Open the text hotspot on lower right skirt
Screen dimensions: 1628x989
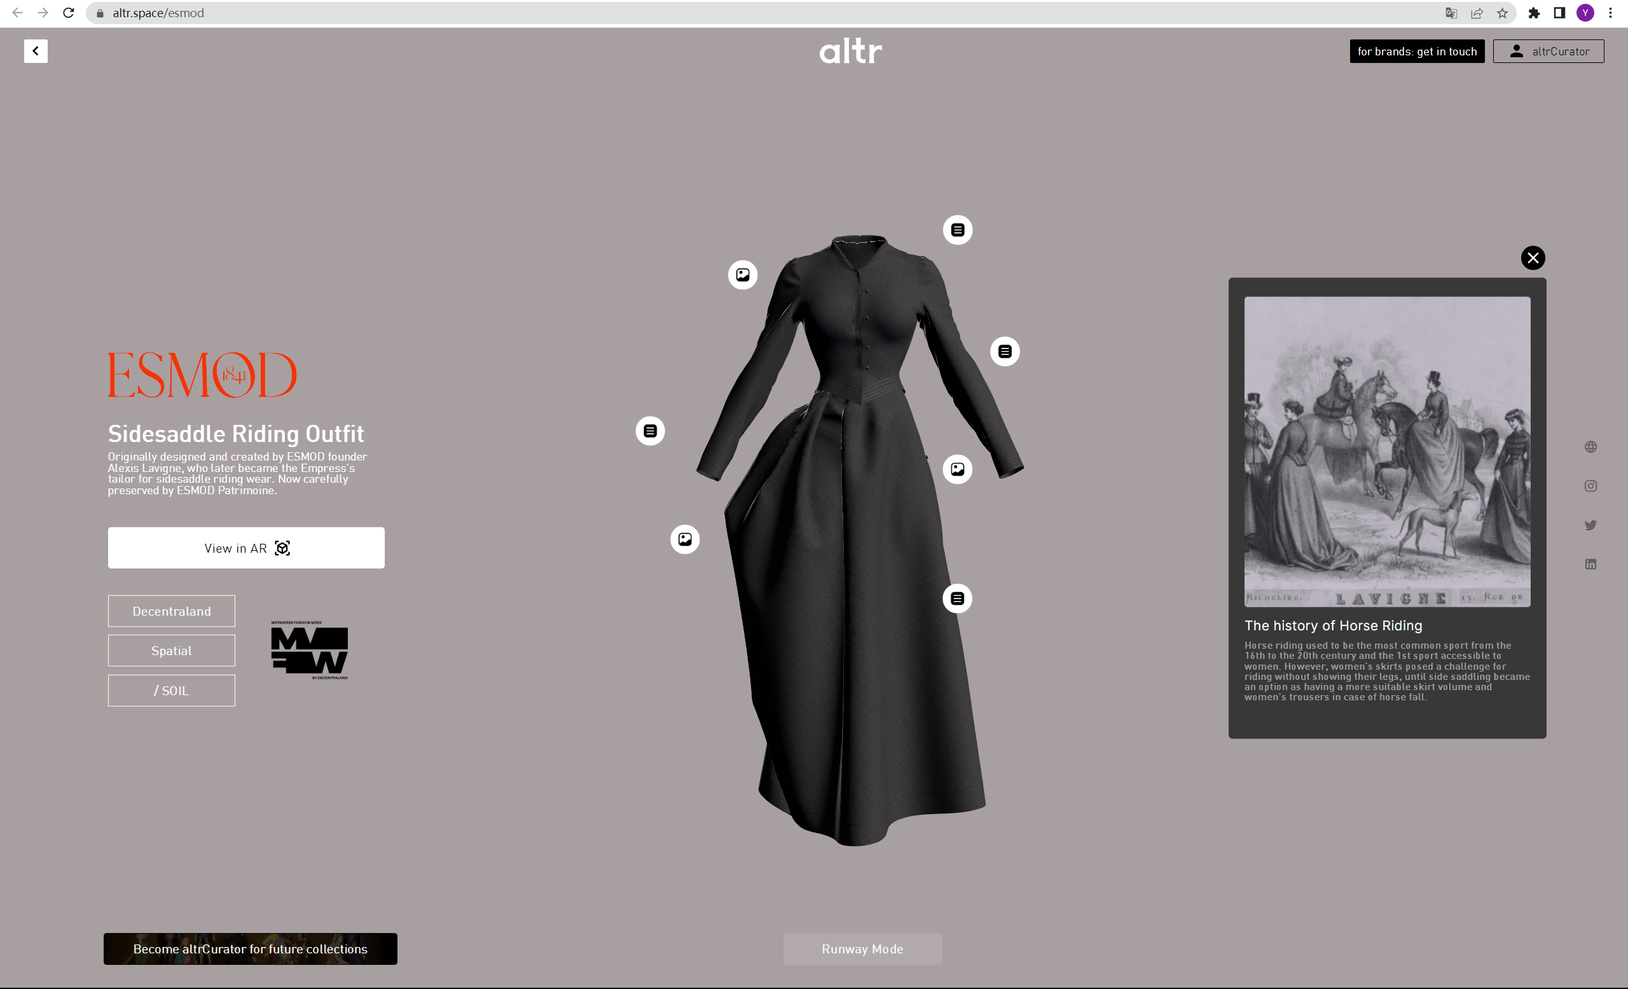(x=957, y=598)
